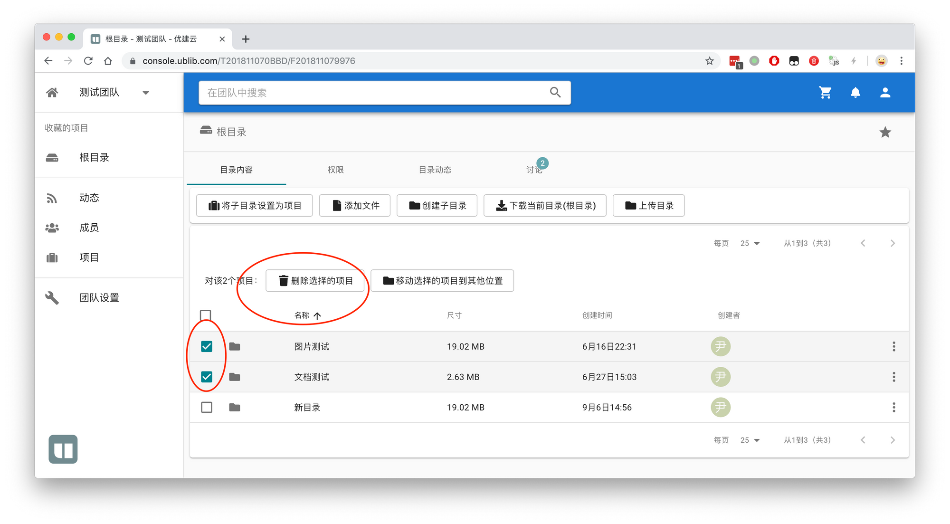
Task: Click the favorite star for 根目录
Action: (885, 132)
